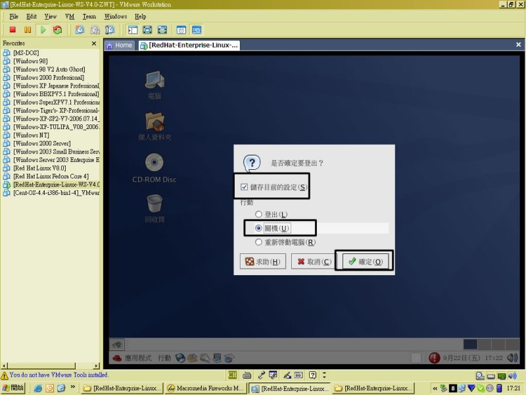526x395 pixels.
Task: Click the 求助(H) help button
Action: click(x=263, y=261)
